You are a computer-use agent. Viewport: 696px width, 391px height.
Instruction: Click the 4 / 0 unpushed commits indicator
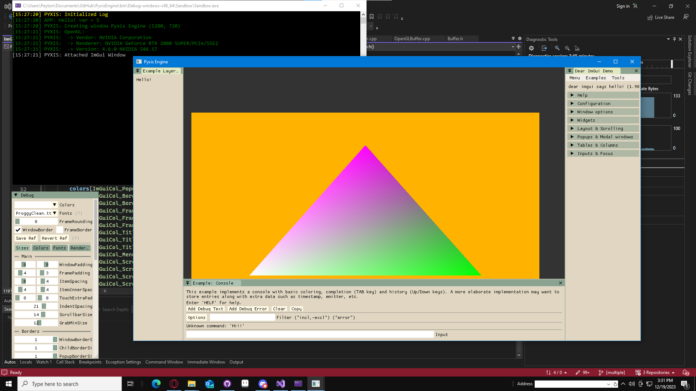click(556, 373)
